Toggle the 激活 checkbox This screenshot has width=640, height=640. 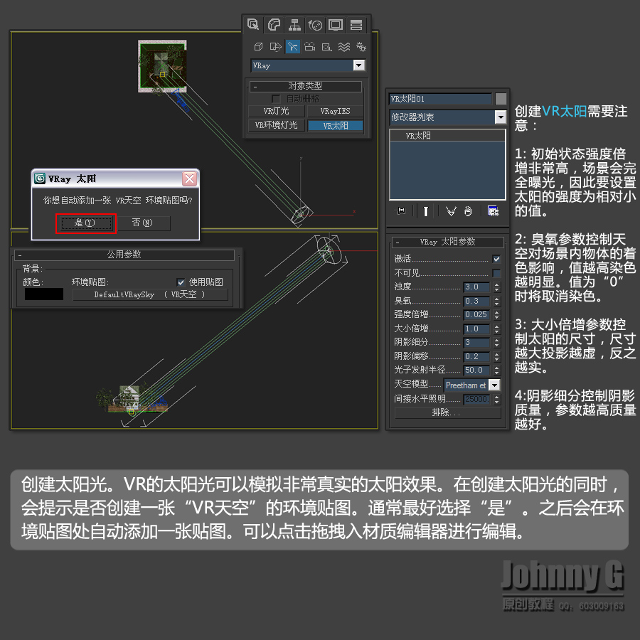pyautogui.click(x=497, y=259)
